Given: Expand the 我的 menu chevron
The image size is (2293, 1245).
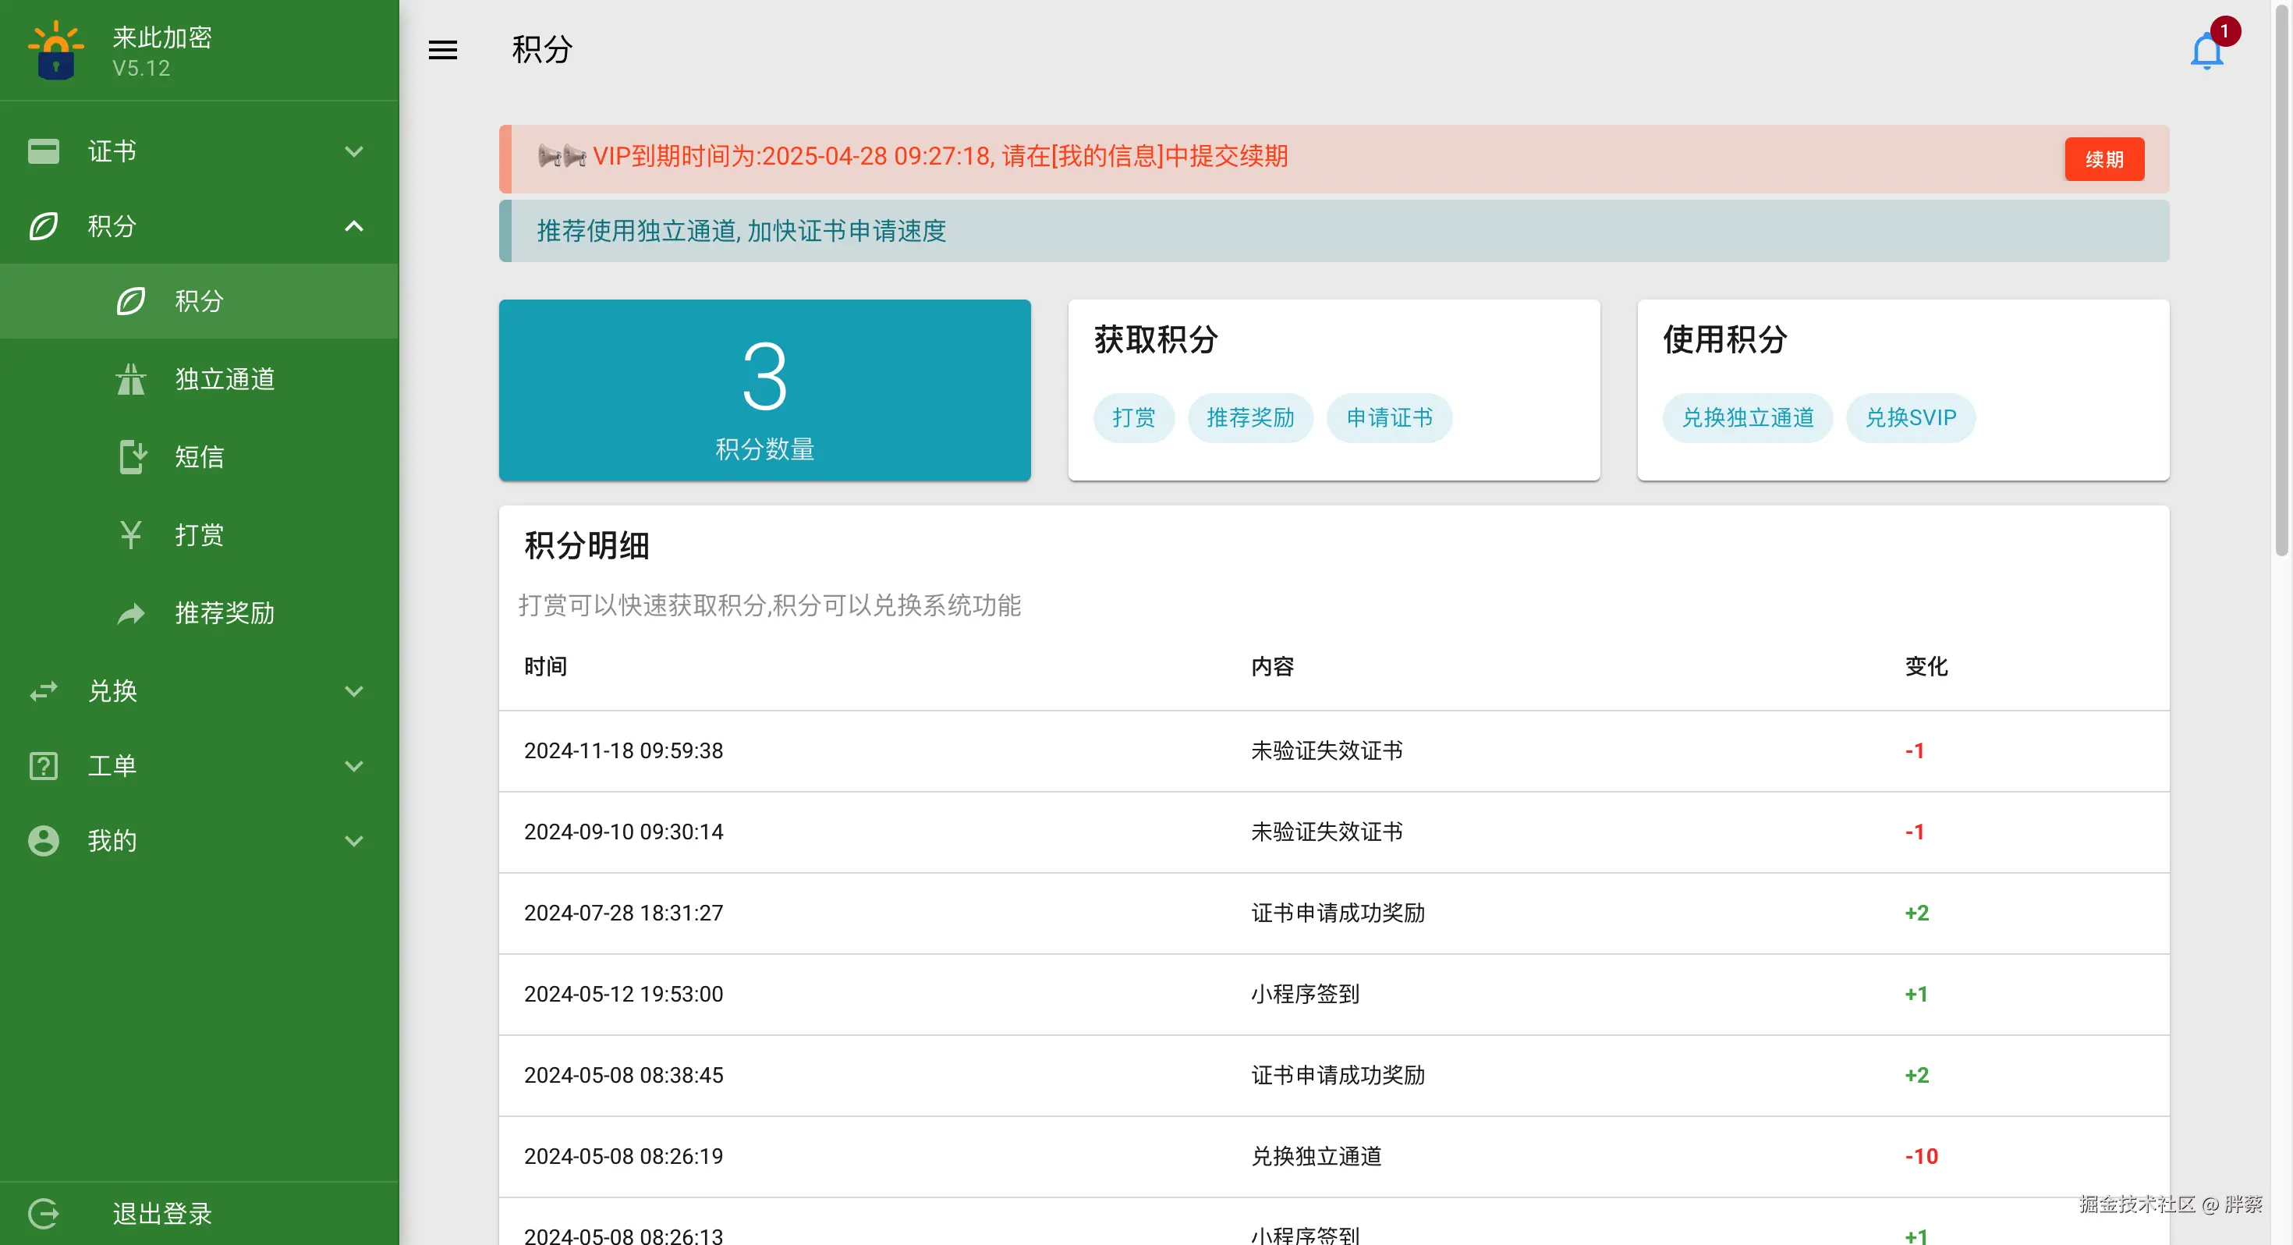Looking at the screenshot, I should click(x=353, y=841).
